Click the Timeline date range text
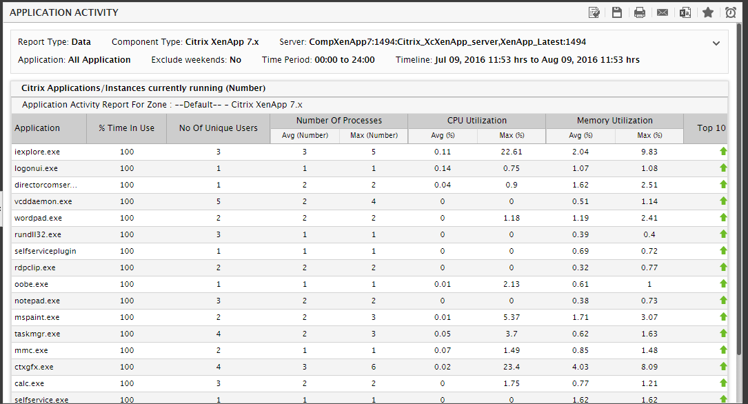 pos(537,60)
